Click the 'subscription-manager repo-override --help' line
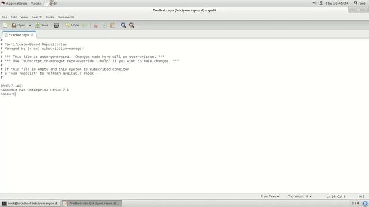 tap(89, 61)
